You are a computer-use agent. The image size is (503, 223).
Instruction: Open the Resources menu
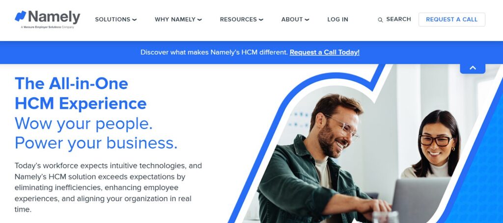click(x=242, y=20)
